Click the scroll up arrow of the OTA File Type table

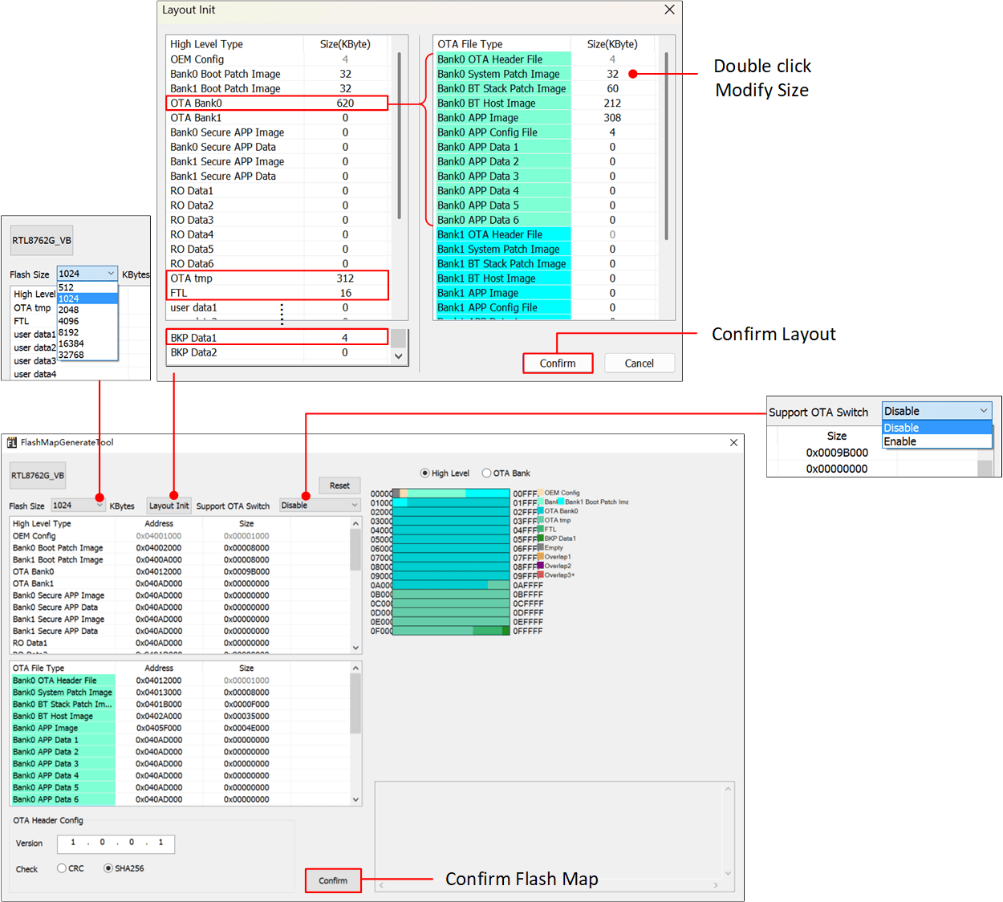[x=355, y=668]
